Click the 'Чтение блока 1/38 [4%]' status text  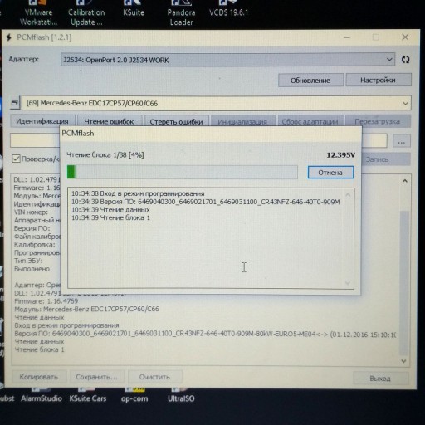tap(105, 155)
